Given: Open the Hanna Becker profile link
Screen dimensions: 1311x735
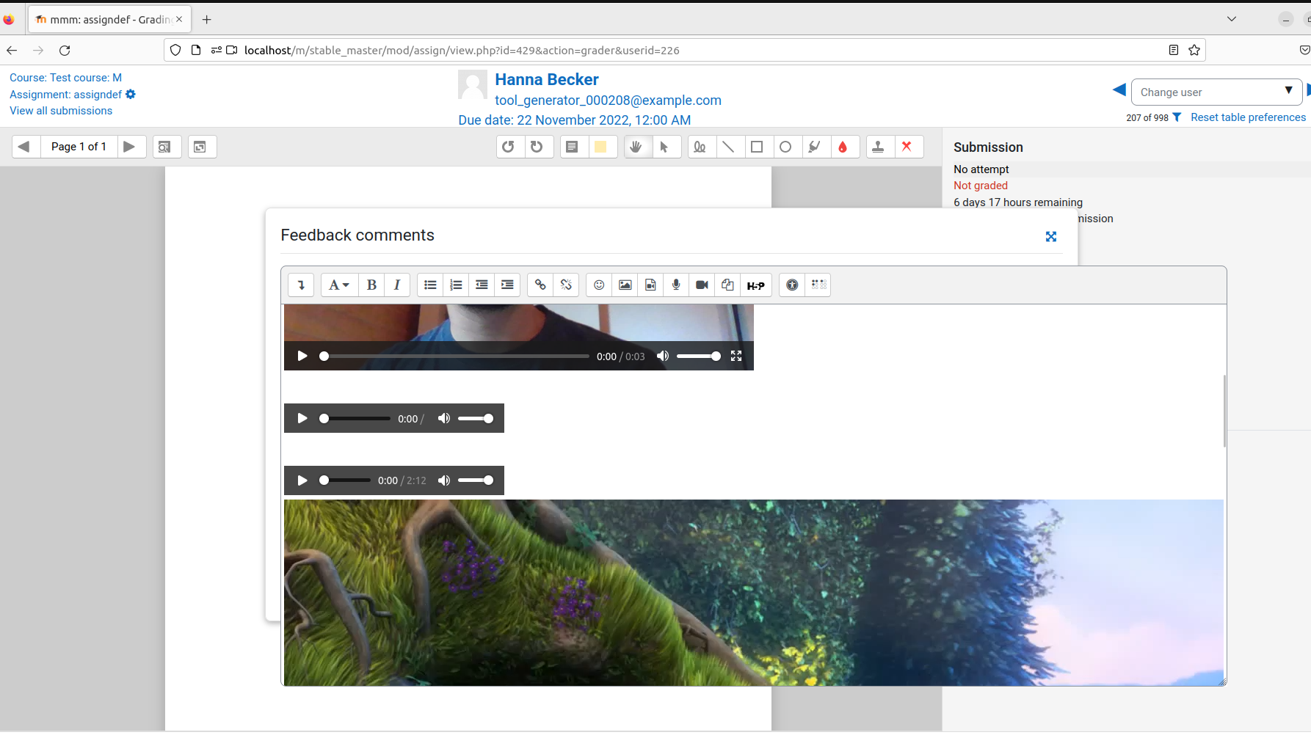Looking at the screenshot, I should pyautogui.click(x=547, y=79).
